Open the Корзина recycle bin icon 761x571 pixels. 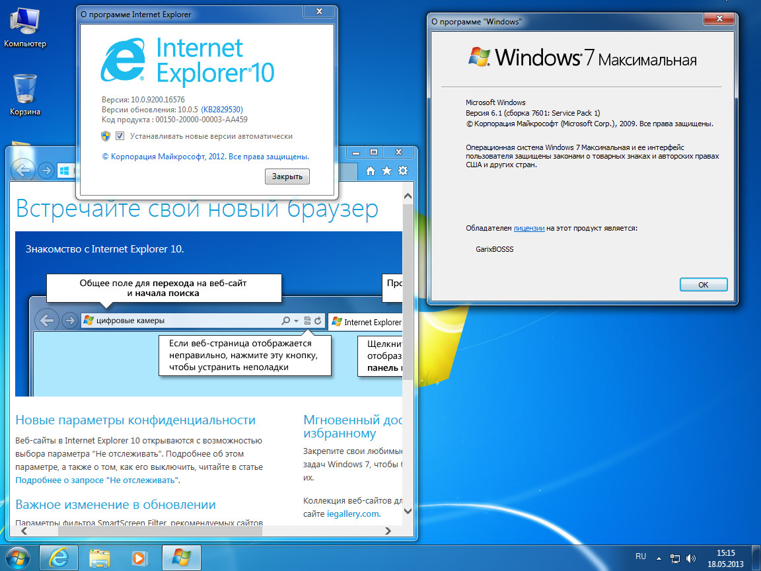[x=24, y=95]
